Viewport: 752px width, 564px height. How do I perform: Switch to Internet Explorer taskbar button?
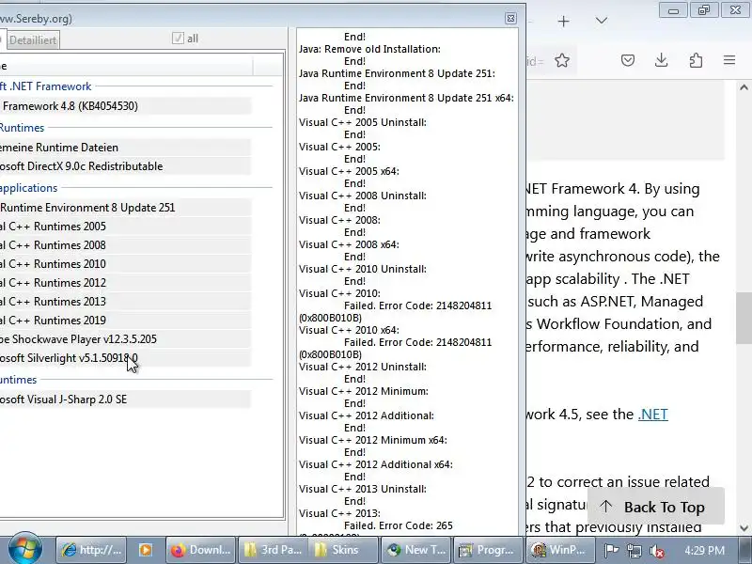91,550
